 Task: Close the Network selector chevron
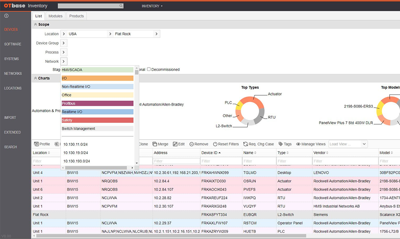[64, 61]
